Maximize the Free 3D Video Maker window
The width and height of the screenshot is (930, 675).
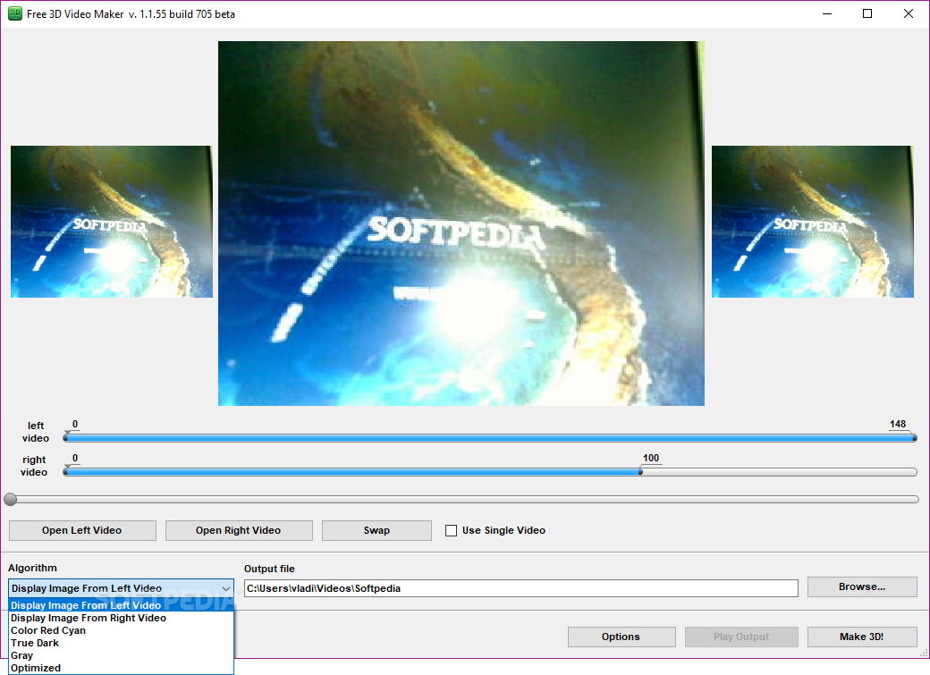click(x=867, y=13)
